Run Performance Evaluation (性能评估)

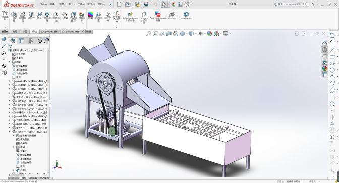[82, 17]
